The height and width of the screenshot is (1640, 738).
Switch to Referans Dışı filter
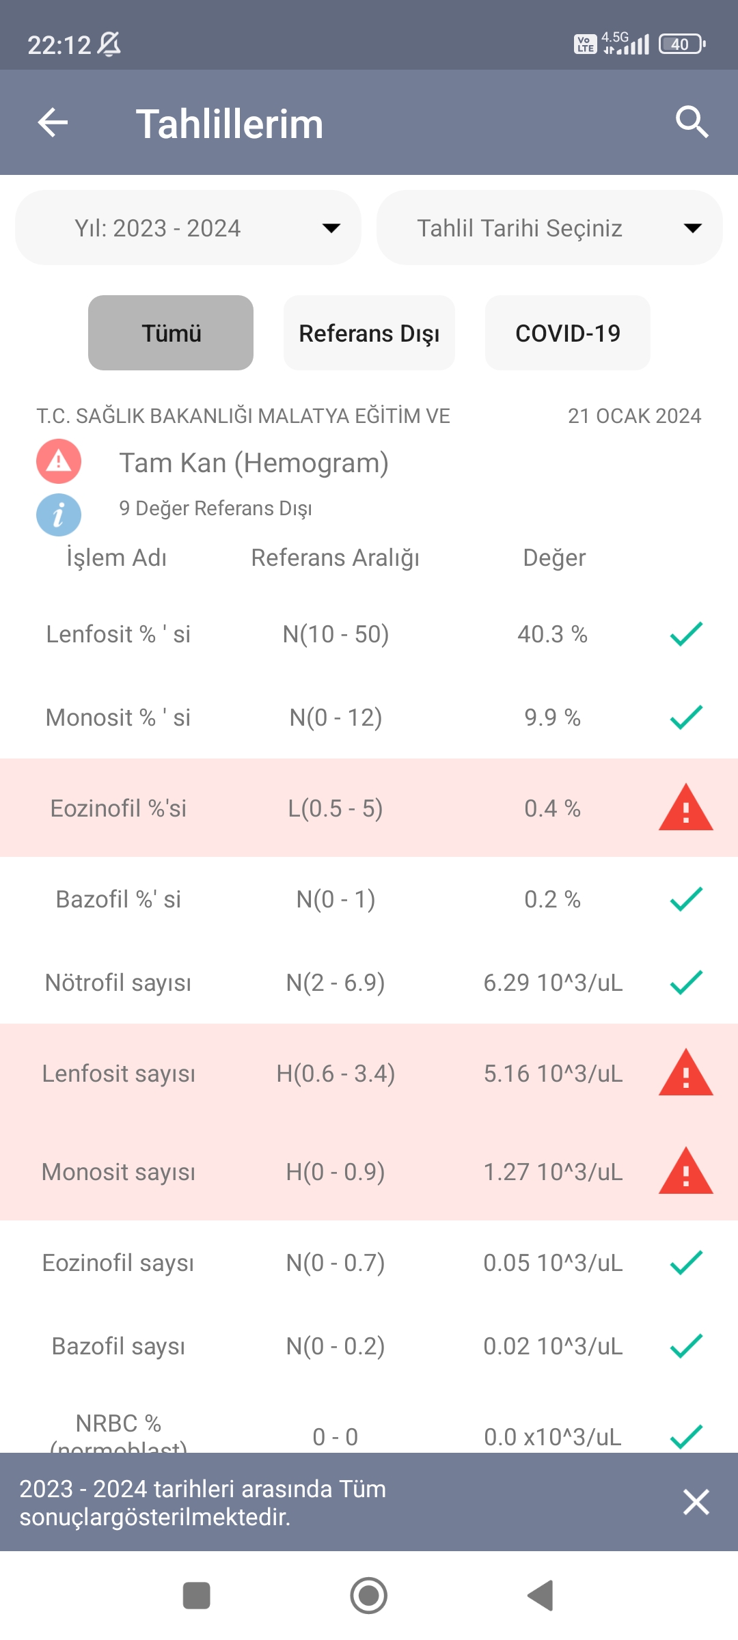tap(369, 333)
